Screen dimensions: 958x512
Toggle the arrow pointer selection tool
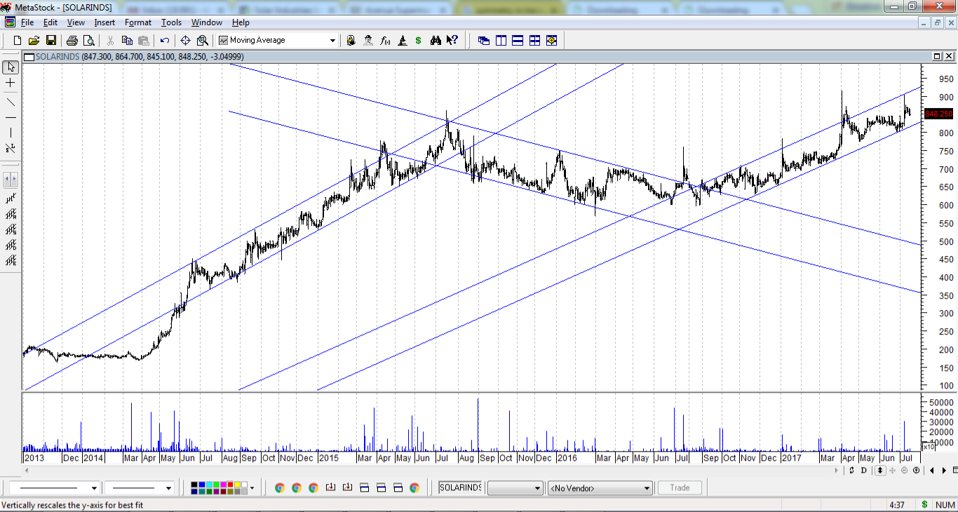click(11, 67)
